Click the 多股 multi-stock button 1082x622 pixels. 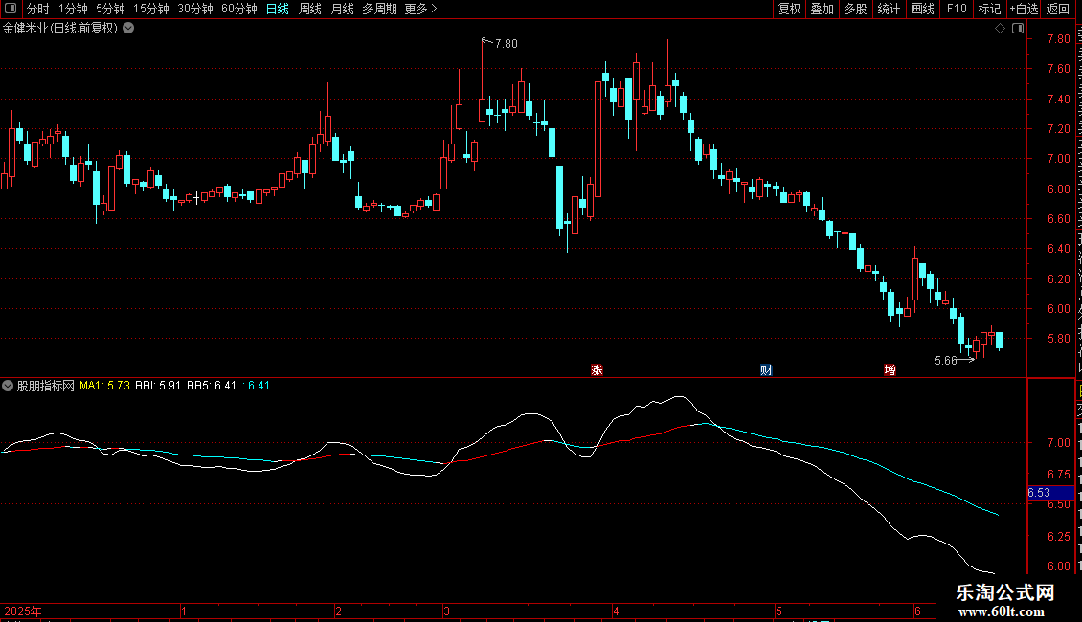pos(855,9)
